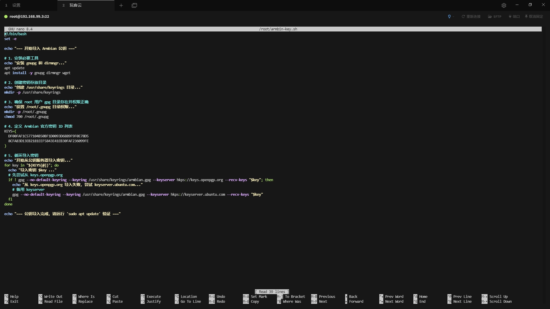This screenshot has height=309, width=550.
Task: Click line 'apt install -y gnupg dirmngr wget'
Action: (x=37, y=73)
